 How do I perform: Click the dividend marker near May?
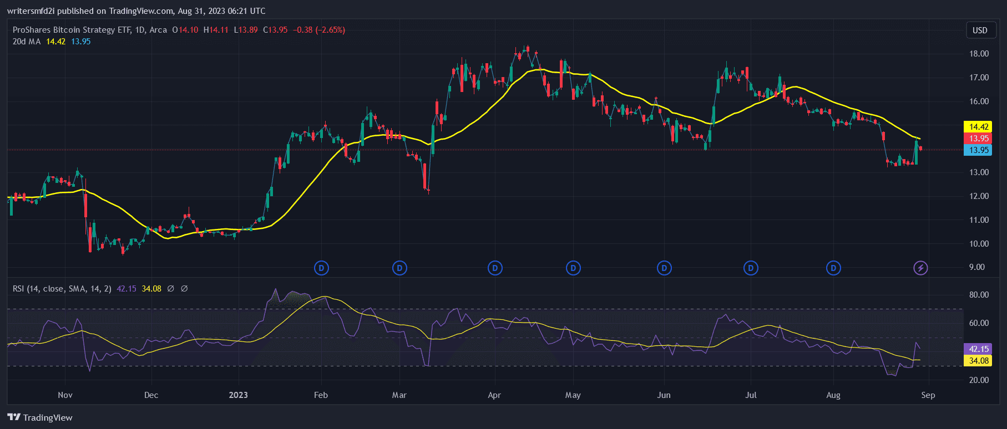(x=573, y=268)
